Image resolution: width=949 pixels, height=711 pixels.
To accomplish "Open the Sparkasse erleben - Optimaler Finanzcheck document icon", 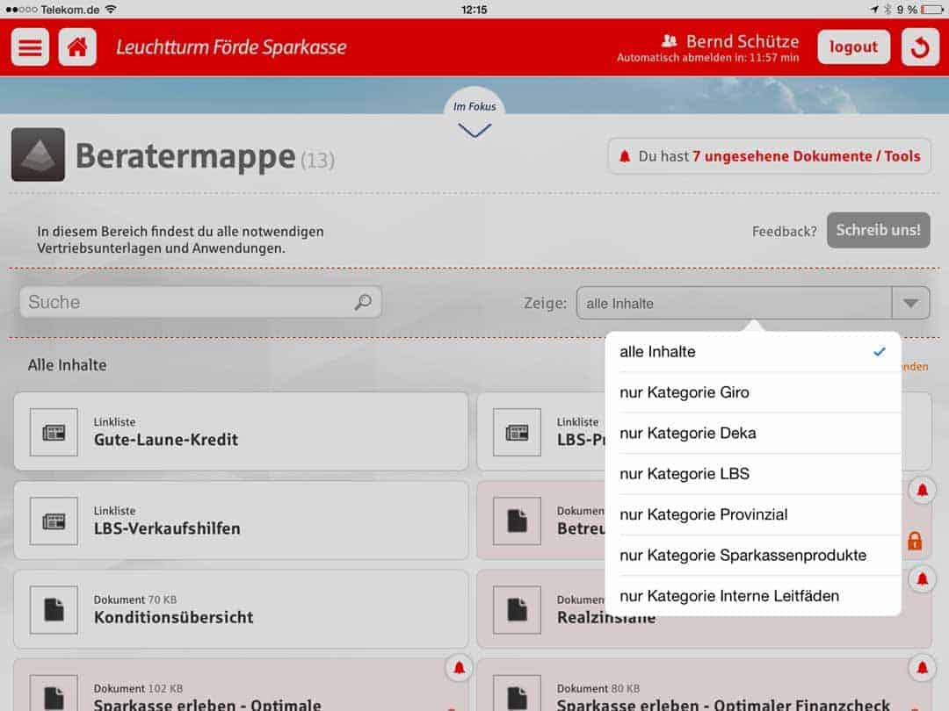I will pyautogui.click(x=517, y=693).
